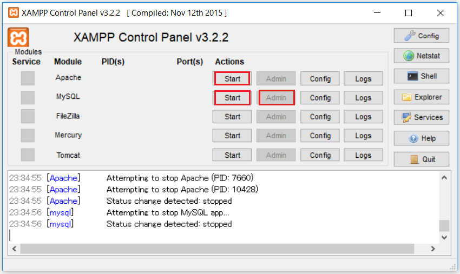
Task: Click log scrollbar down arrow
Action: point(444,237)
